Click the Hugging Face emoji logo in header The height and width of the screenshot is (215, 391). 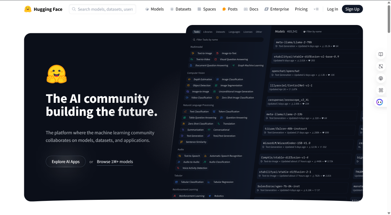[28, 9]
